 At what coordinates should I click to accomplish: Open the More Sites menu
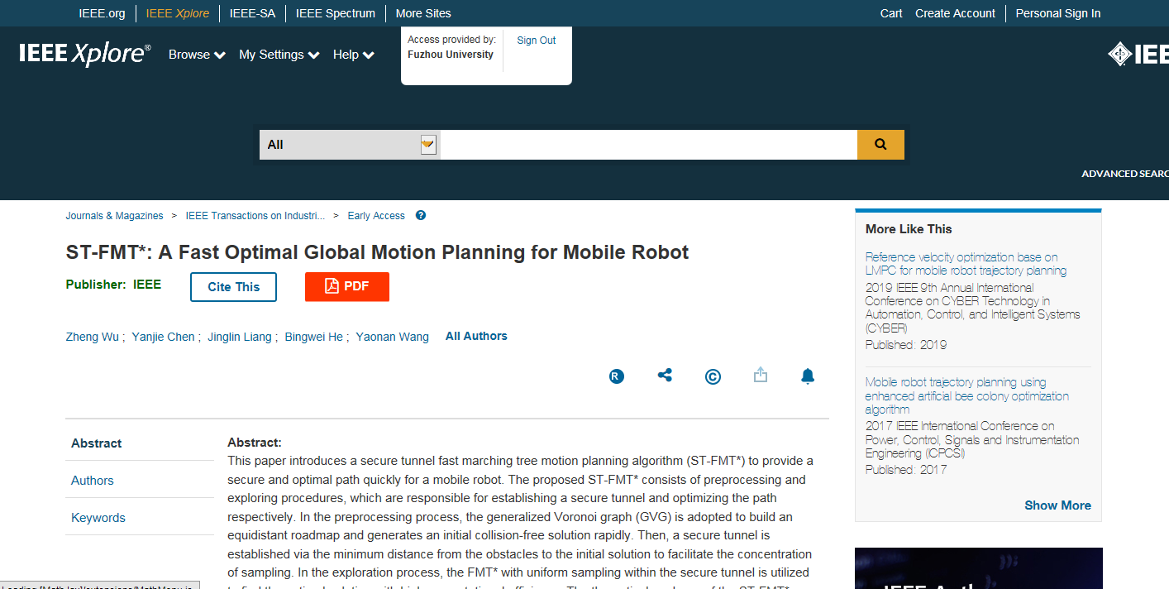423,13
